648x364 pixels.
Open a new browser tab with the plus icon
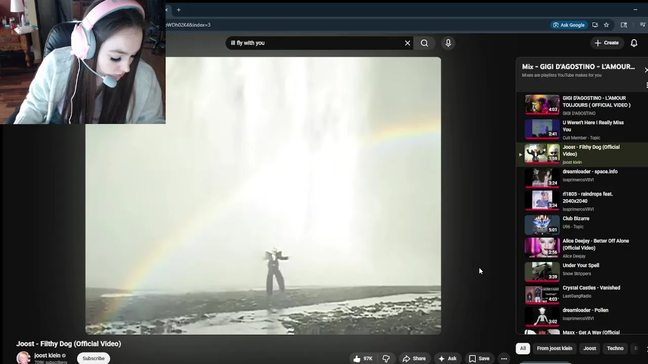(x=179, y=10)
